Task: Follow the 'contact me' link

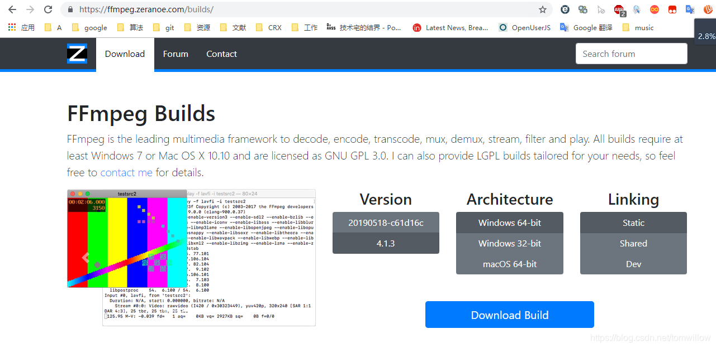Action: tap(126, 172)
